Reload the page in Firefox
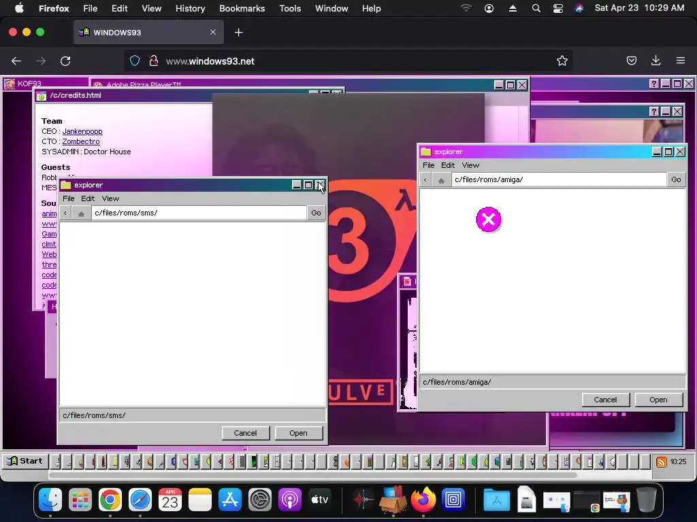The height and width of the screenshot is (522, 697). click(x=65, y=61)
